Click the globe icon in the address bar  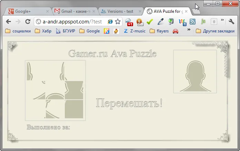coord(38,22)
